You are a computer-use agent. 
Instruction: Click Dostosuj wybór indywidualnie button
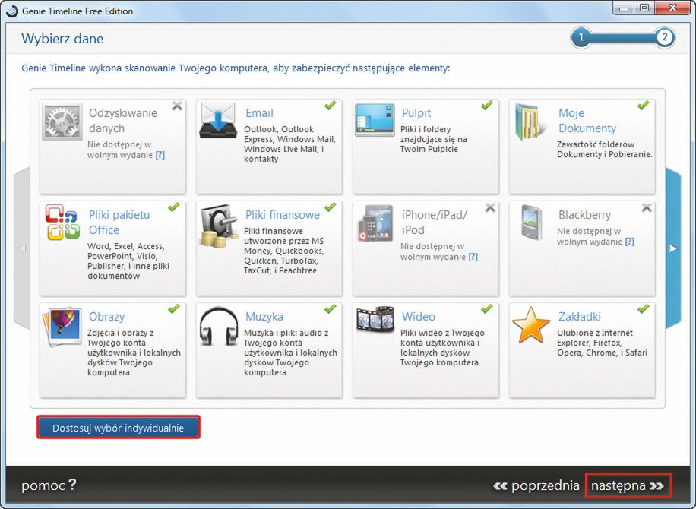click(118, 428)
